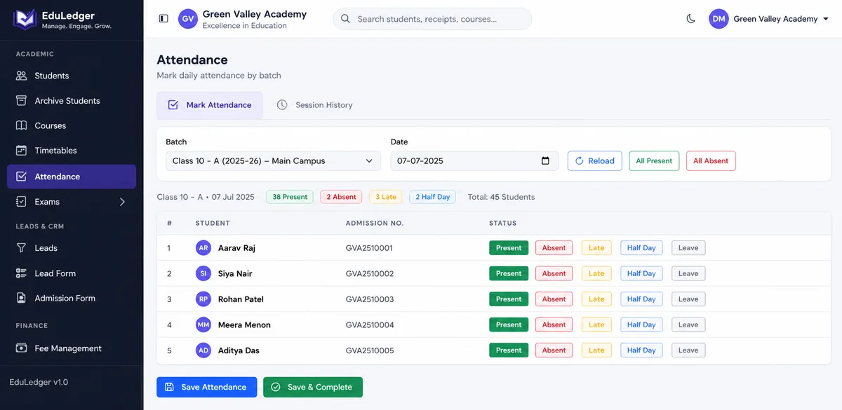Click Meera Menon's MM avatar
The width and height of the screenshot is (842, 410).
(203, 324)
